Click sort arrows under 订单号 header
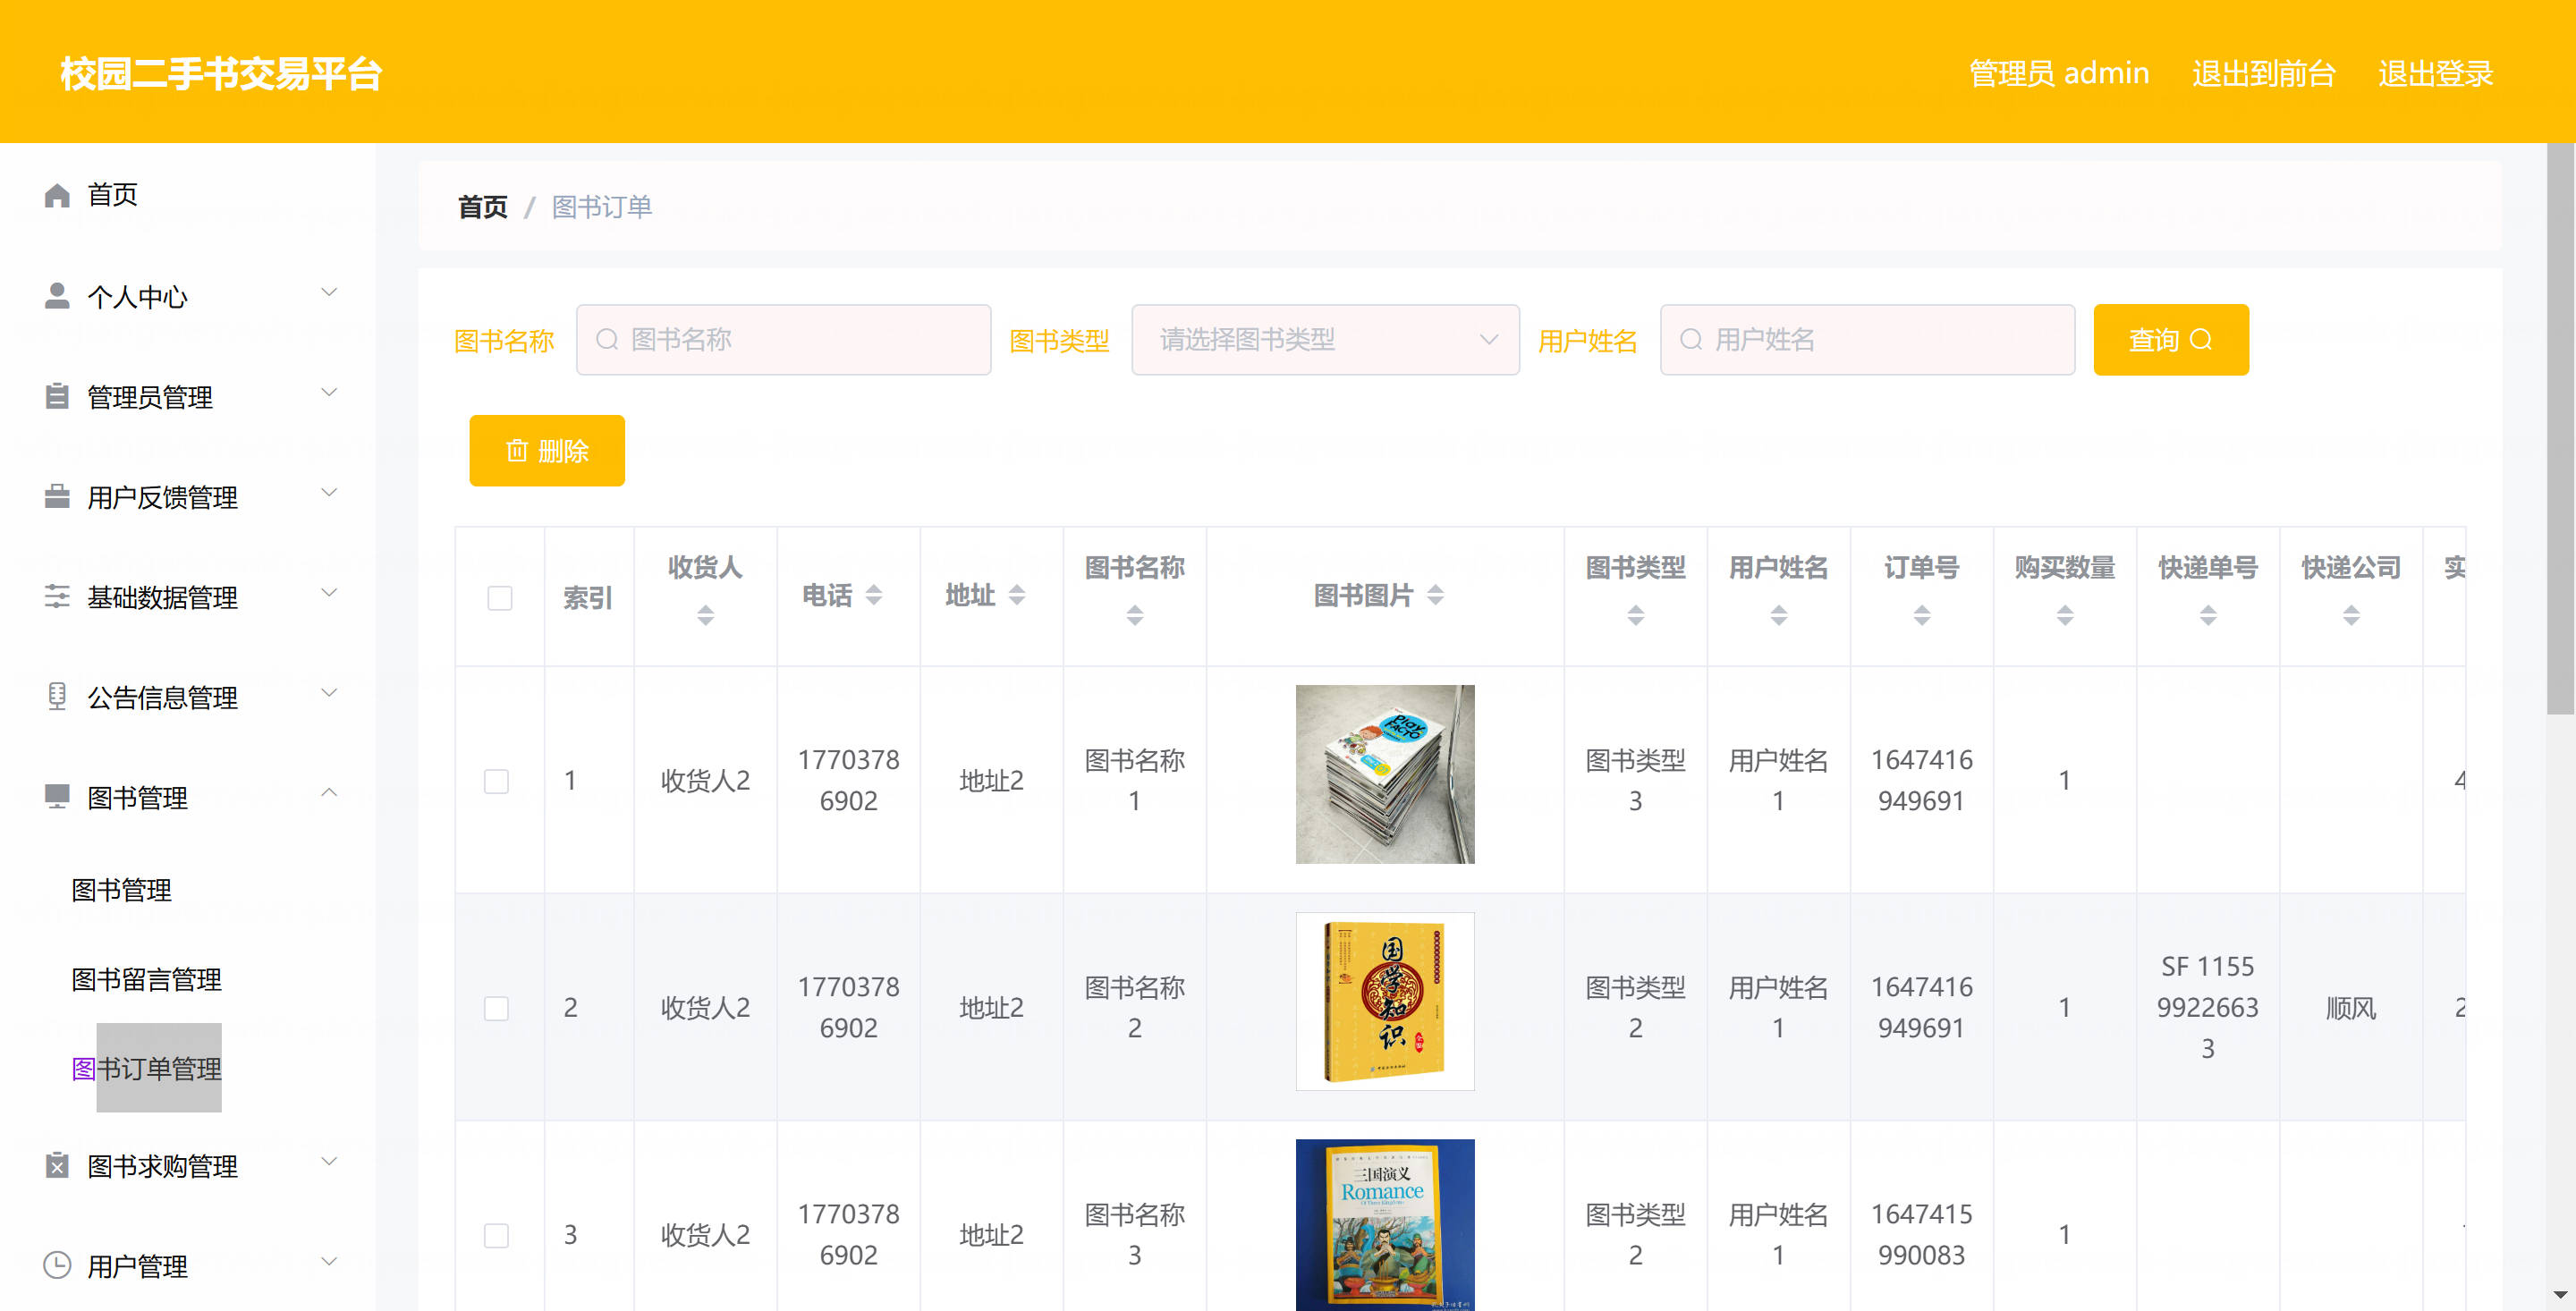The width and height of the screenshot is (2576, 1311). click(x=1921, y=615)
